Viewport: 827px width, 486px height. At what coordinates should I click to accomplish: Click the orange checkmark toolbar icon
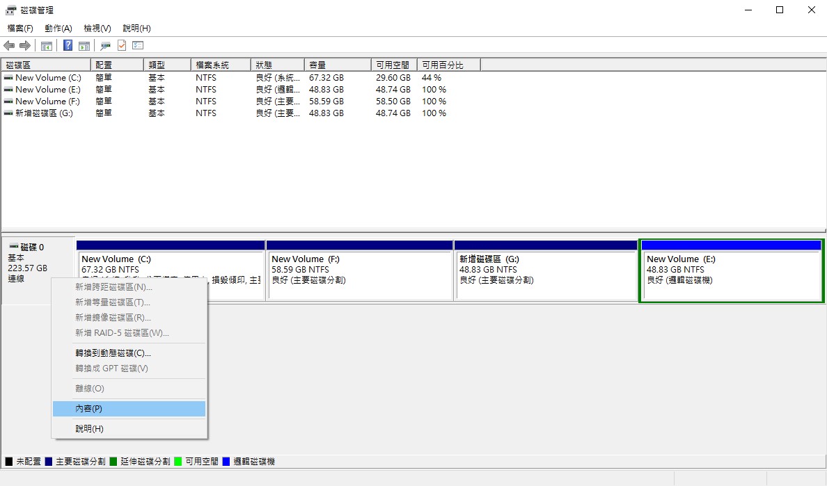click(x=122, y=45)
